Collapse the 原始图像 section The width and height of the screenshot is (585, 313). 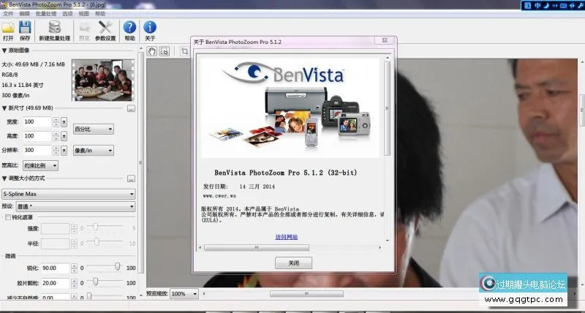[x=4, y=50]
